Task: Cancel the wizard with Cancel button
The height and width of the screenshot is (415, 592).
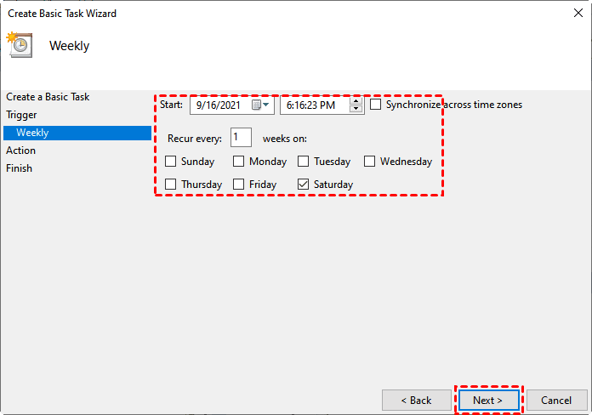Action: pyautogui.click(x=556, y=400)
